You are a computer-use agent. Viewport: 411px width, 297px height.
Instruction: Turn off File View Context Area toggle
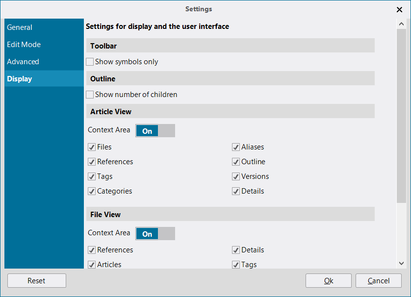coord(155,234)
